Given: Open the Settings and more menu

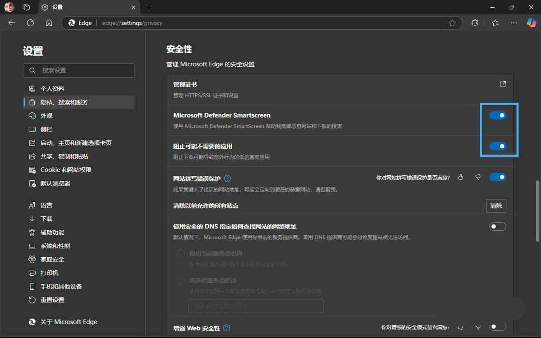Looking at the screenshot, I should point(514,23).
